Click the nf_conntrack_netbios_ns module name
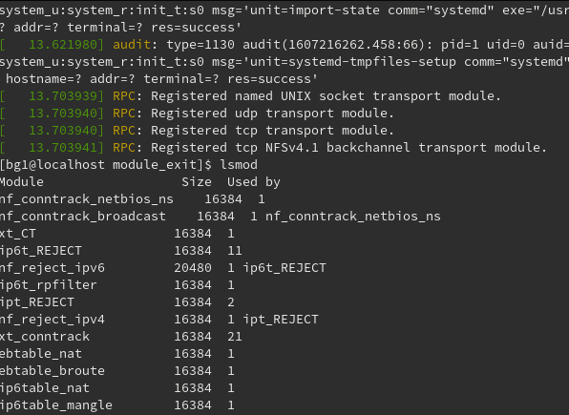569x415 pixels. pyautogui.click(x=86, y=199)
